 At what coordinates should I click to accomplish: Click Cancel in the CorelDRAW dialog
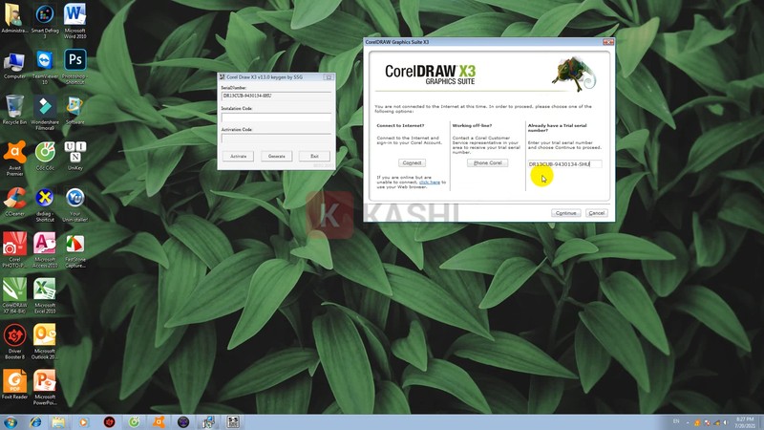click(x=596, y=213)
